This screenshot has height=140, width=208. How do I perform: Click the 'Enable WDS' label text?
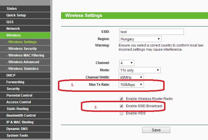[x=136, y=113]
